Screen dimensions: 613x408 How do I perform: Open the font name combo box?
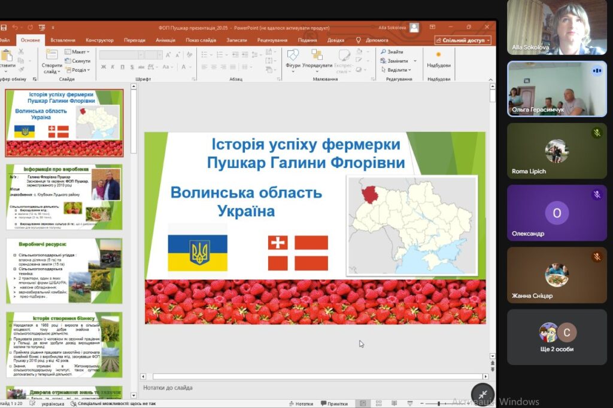(121, 55)
